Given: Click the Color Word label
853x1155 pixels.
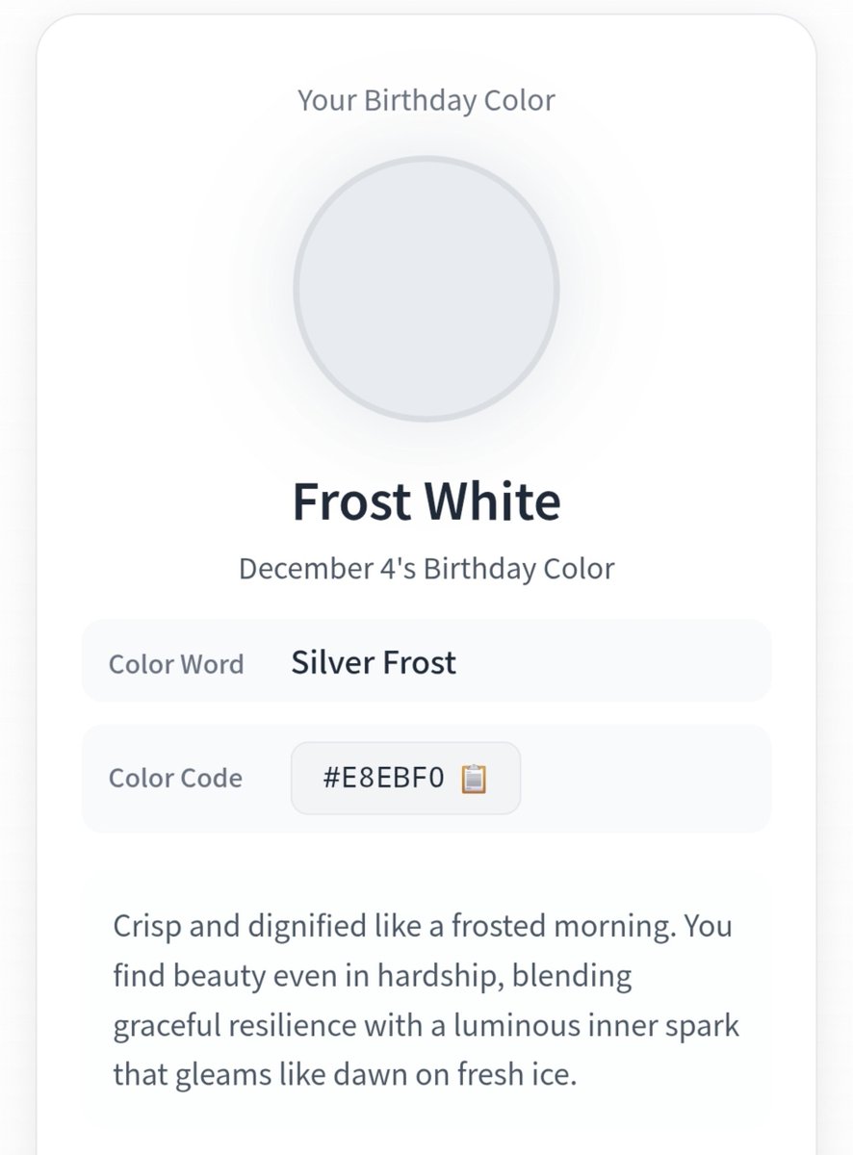Looking at the screenshot, I should click(176, 664).
